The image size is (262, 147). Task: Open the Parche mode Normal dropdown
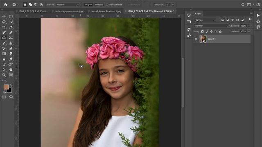68,4
